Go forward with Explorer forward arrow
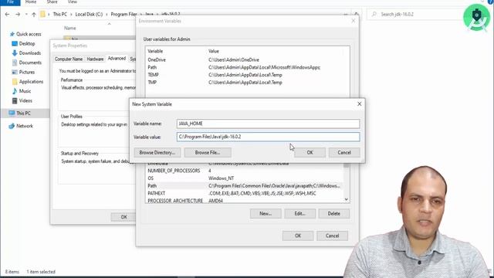The image size is (494, 278). (18, 14)
